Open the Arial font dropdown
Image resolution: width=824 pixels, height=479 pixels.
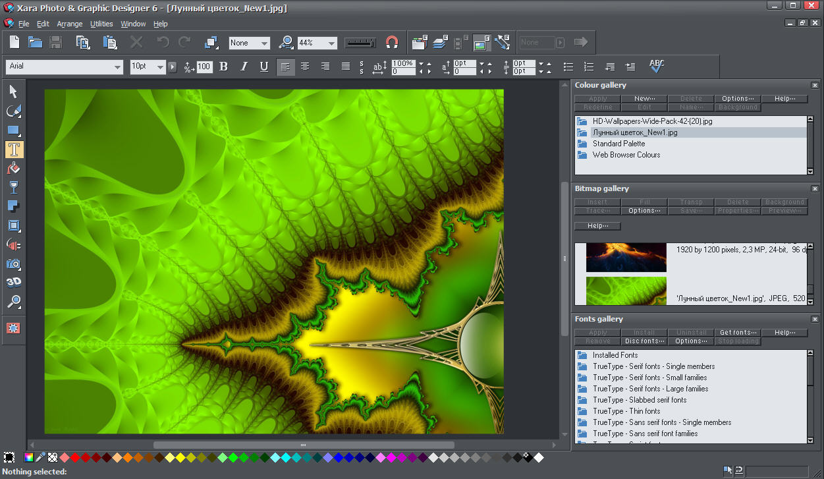(x=117, y=67)
